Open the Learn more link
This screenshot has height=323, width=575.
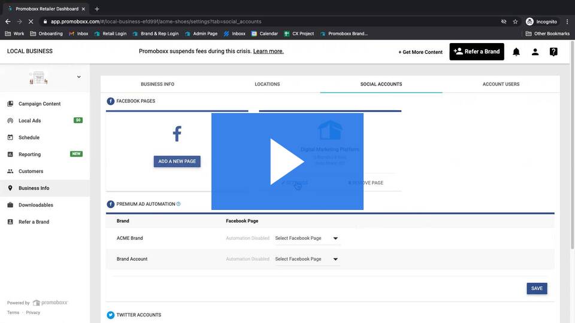tap(268, 51)
